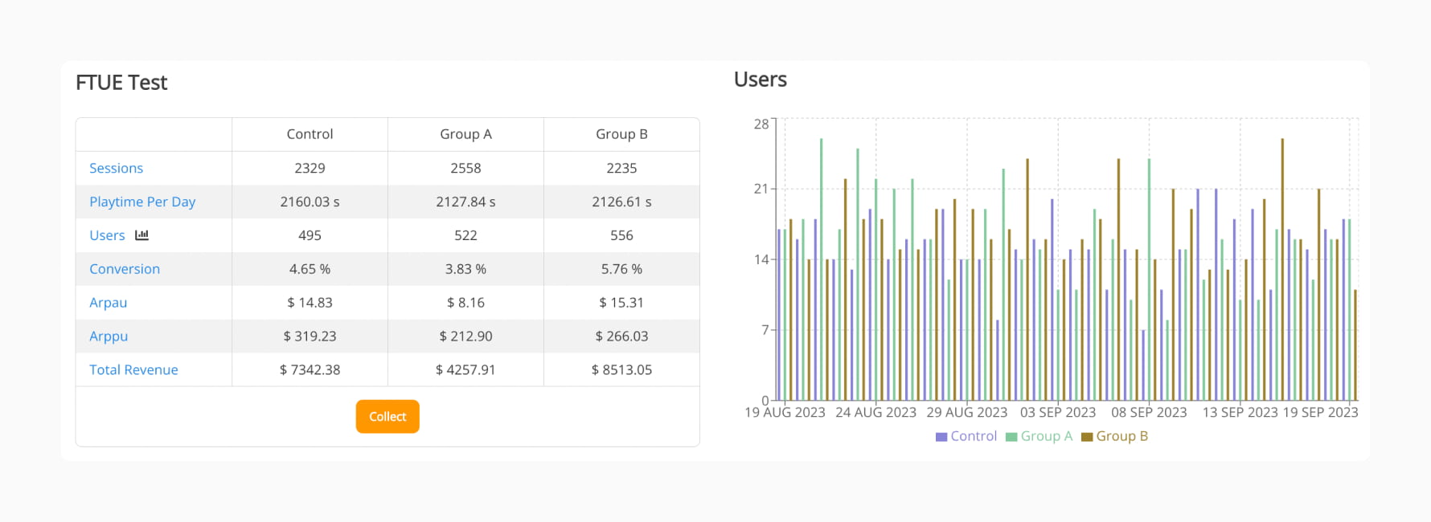Click the purple Control legend color square
The height and width of the screenshot is (522, 1431).
[941, 437]
